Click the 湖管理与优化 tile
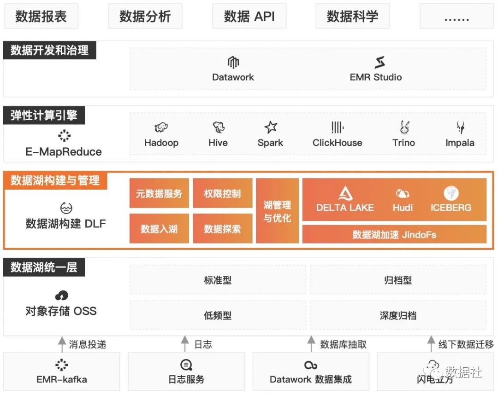This screenshot has width=498, height=394. tap(277, 211)
